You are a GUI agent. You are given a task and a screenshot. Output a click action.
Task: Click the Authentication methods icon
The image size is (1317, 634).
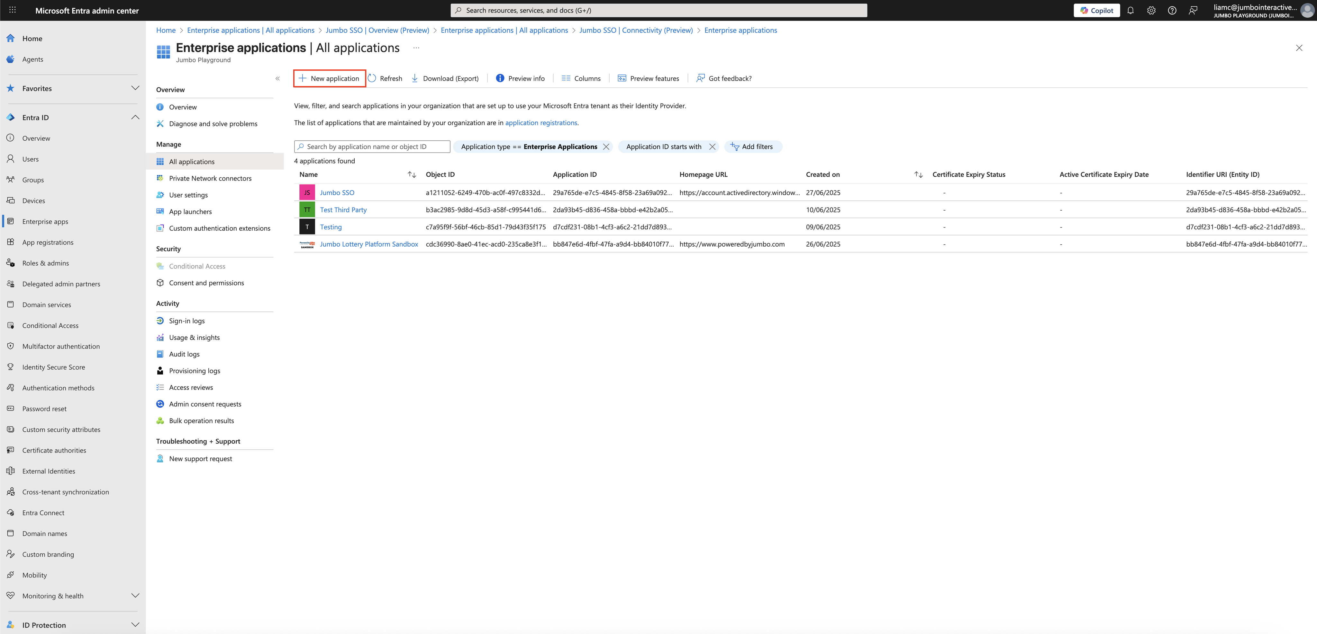point(10,388)
